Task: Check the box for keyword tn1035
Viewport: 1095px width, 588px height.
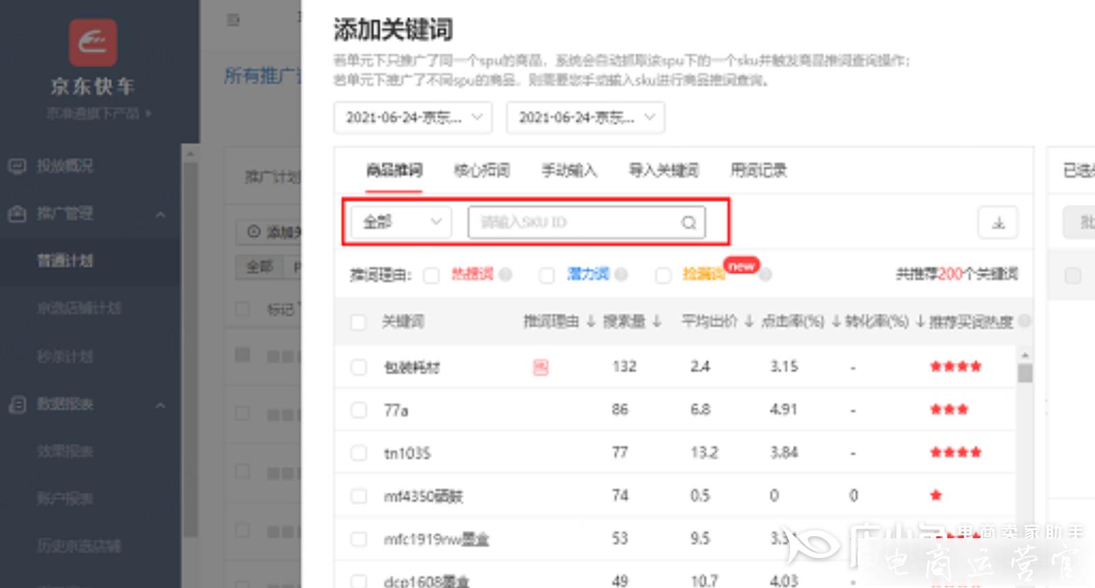Action: pyautogui.click(x=358, y=453)
